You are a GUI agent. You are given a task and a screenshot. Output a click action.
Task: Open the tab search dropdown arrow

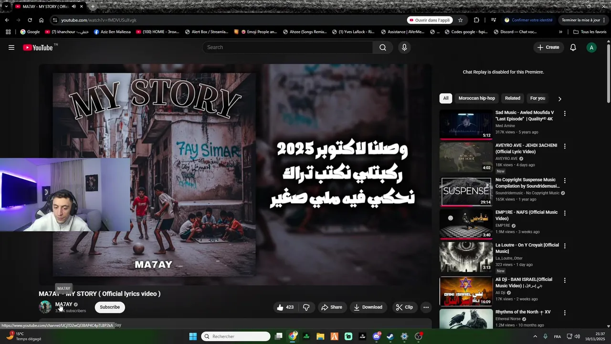coord(6,7)
